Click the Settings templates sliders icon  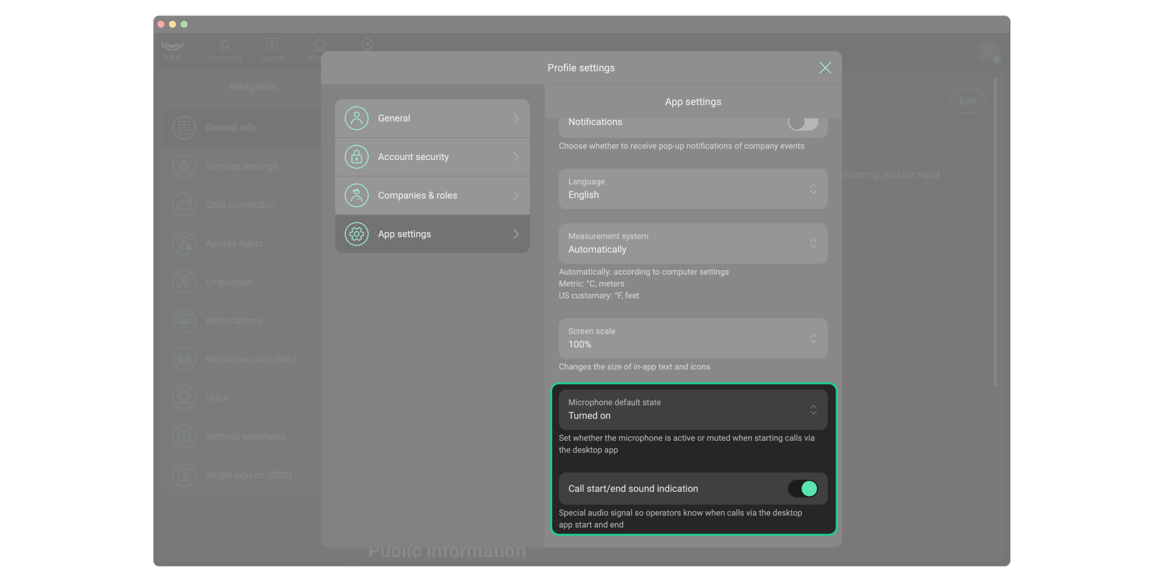pyautogui.click(x=184, y=436)
